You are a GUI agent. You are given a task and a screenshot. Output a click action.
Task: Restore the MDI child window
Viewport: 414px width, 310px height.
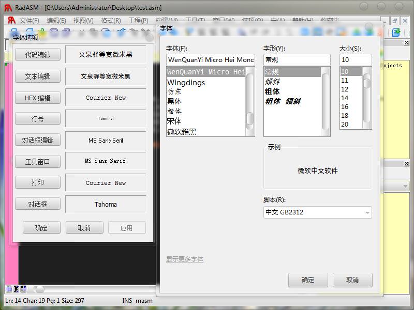[395, 21]
